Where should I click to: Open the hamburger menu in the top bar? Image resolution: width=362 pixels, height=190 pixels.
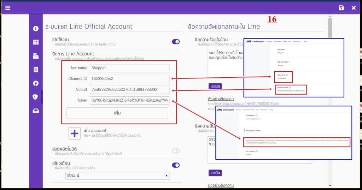8,8
